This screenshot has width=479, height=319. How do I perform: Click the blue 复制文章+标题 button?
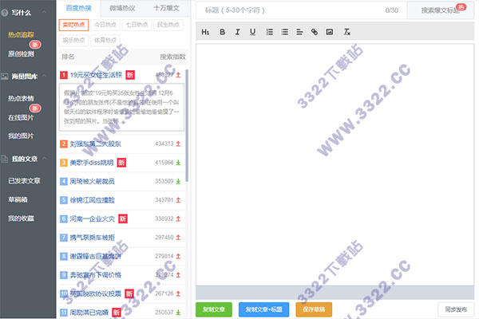(x=264, y=309)
